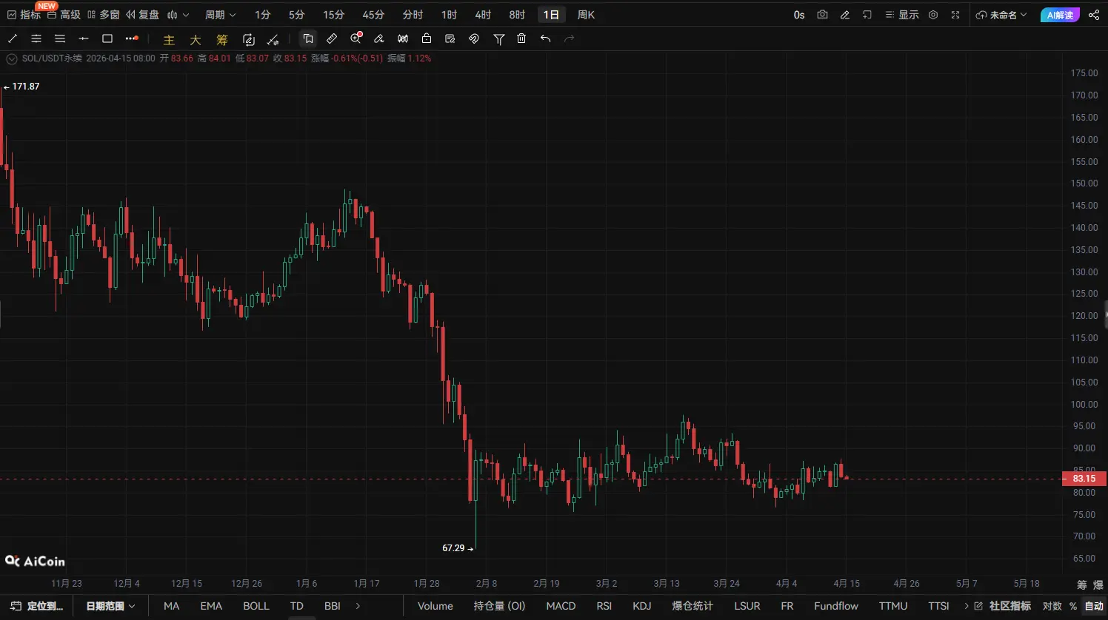Viewport: 1108px width, 620px height.
Task: Open the 日期范围 date range dropdown
Action: tap(110, 606)
